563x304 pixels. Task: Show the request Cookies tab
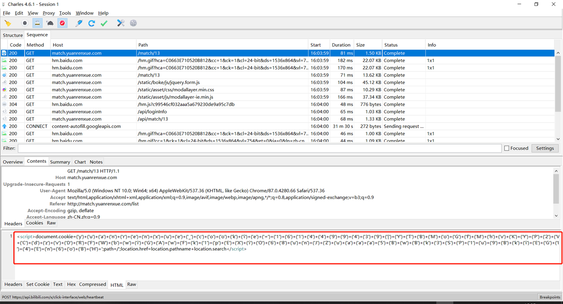(34, 223)
